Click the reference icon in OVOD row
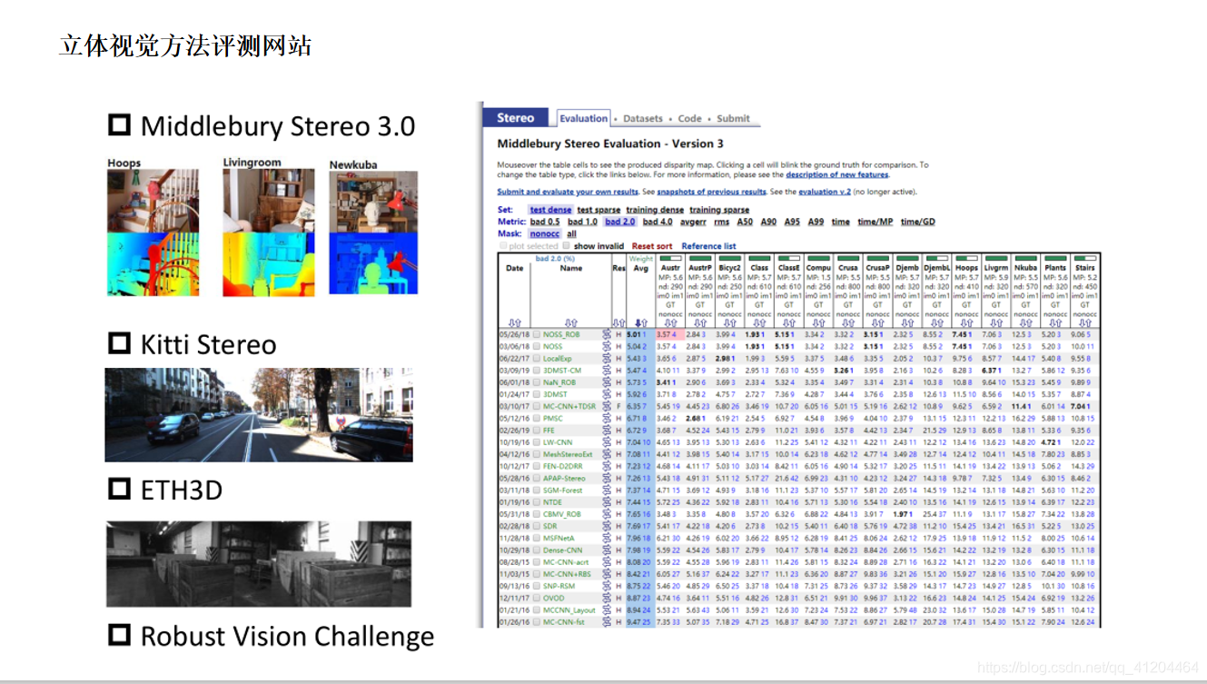This screenshot has height=684, width=1207. [x=607, y=598]
